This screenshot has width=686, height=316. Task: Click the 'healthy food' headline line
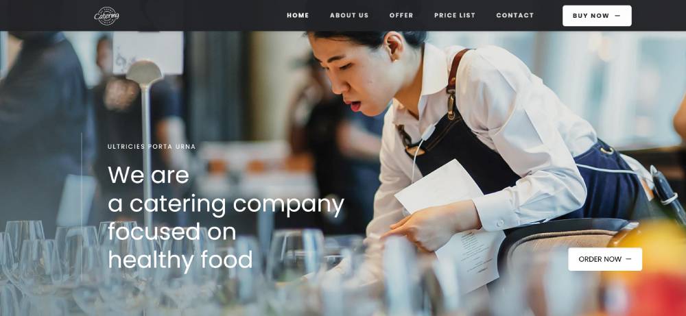[180, 260]
